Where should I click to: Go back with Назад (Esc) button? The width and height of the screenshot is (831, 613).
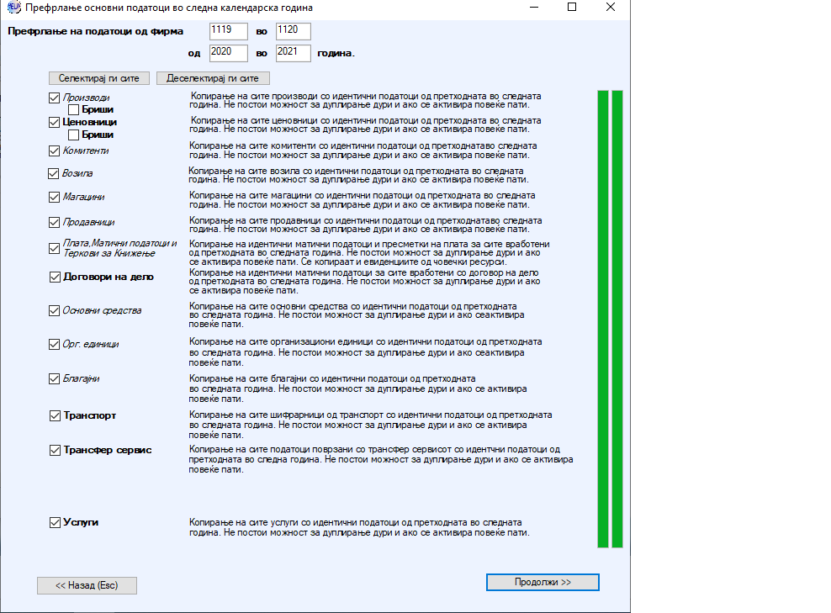pos(87,585)
